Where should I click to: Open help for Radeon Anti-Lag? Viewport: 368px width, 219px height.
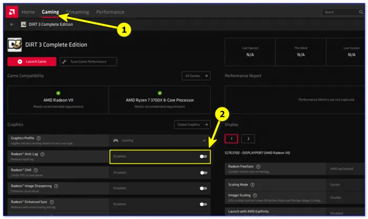pyautogui.click(x=42, y=154)
